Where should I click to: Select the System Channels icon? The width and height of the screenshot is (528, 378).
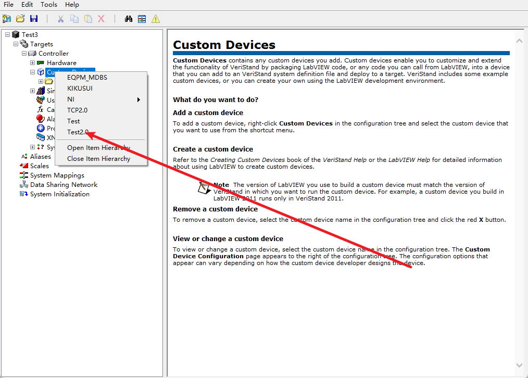tap(41, 147)
